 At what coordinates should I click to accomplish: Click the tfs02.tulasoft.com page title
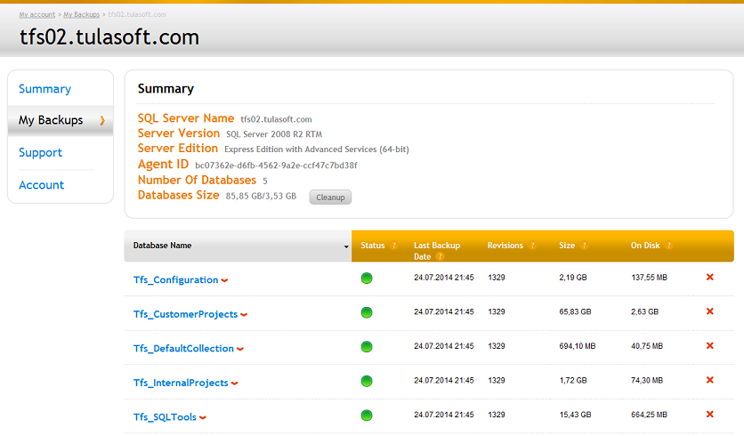109,37
